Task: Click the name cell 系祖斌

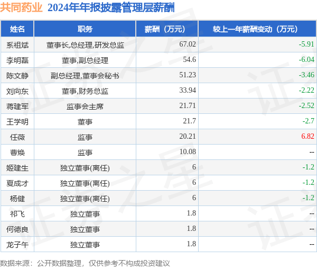Action: click(17, 45)
